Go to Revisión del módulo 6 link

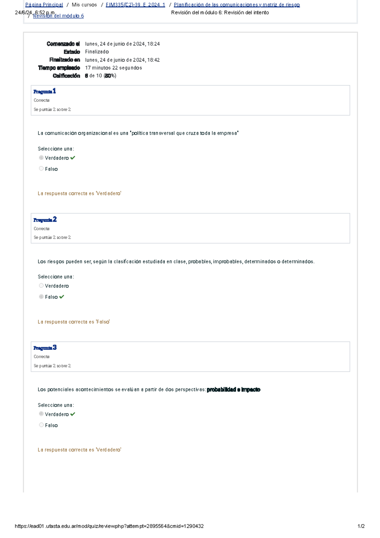pyautogui.click(x=58, y=16)
